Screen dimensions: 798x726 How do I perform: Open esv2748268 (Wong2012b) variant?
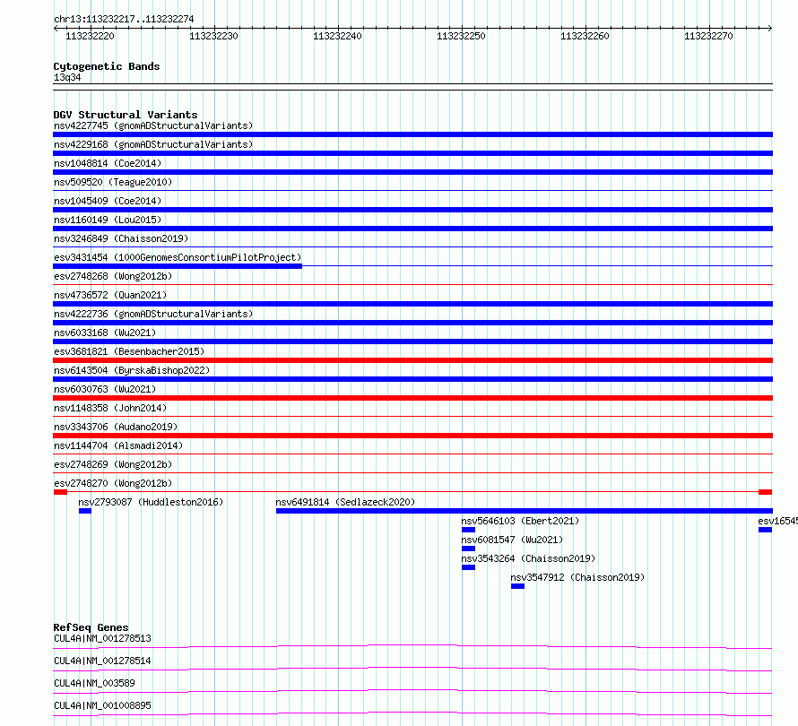(113, 276)
